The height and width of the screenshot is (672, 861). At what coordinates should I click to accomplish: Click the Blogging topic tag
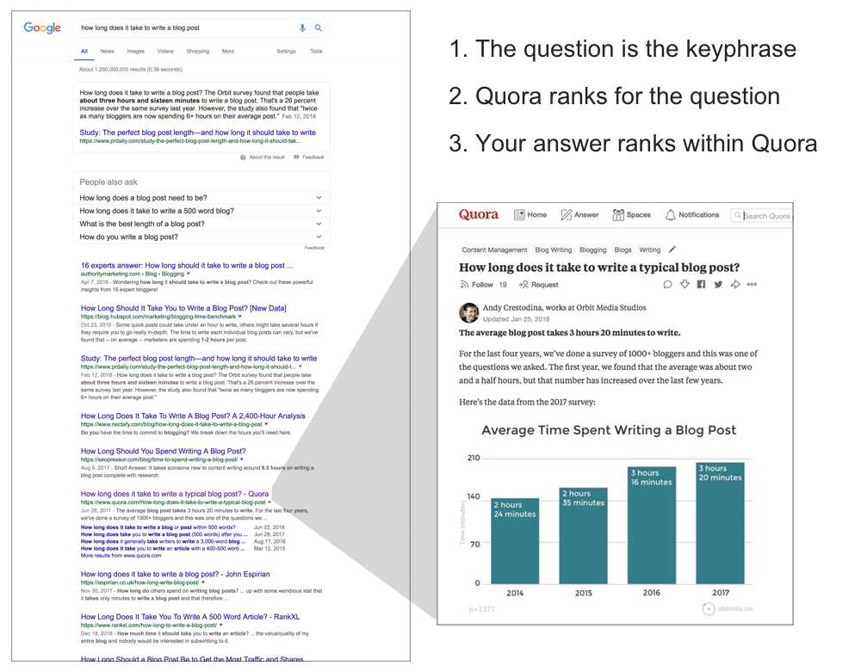point(593,250)
